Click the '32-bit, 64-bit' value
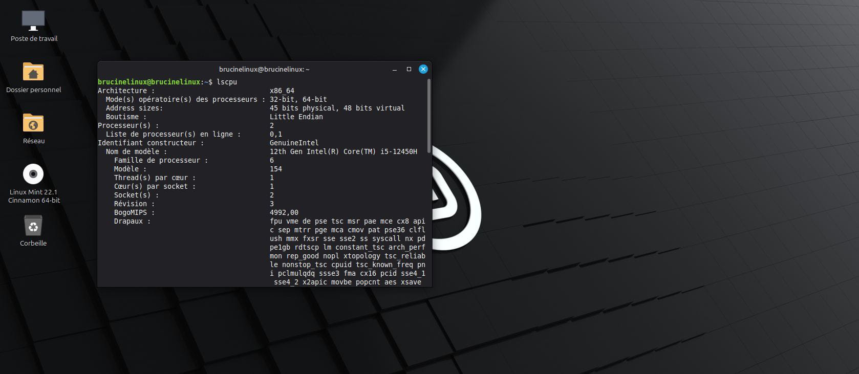Image resolution: width=859 pixels, height=374 pixels. 298,99
